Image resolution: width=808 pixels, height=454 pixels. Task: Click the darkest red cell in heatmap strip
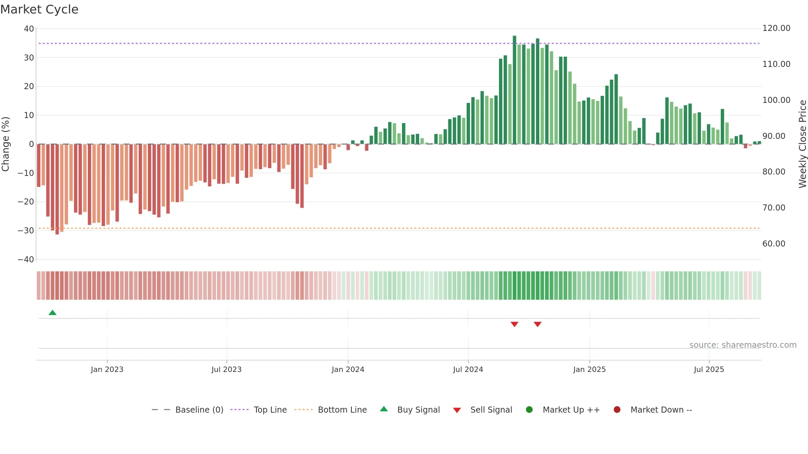57,286
